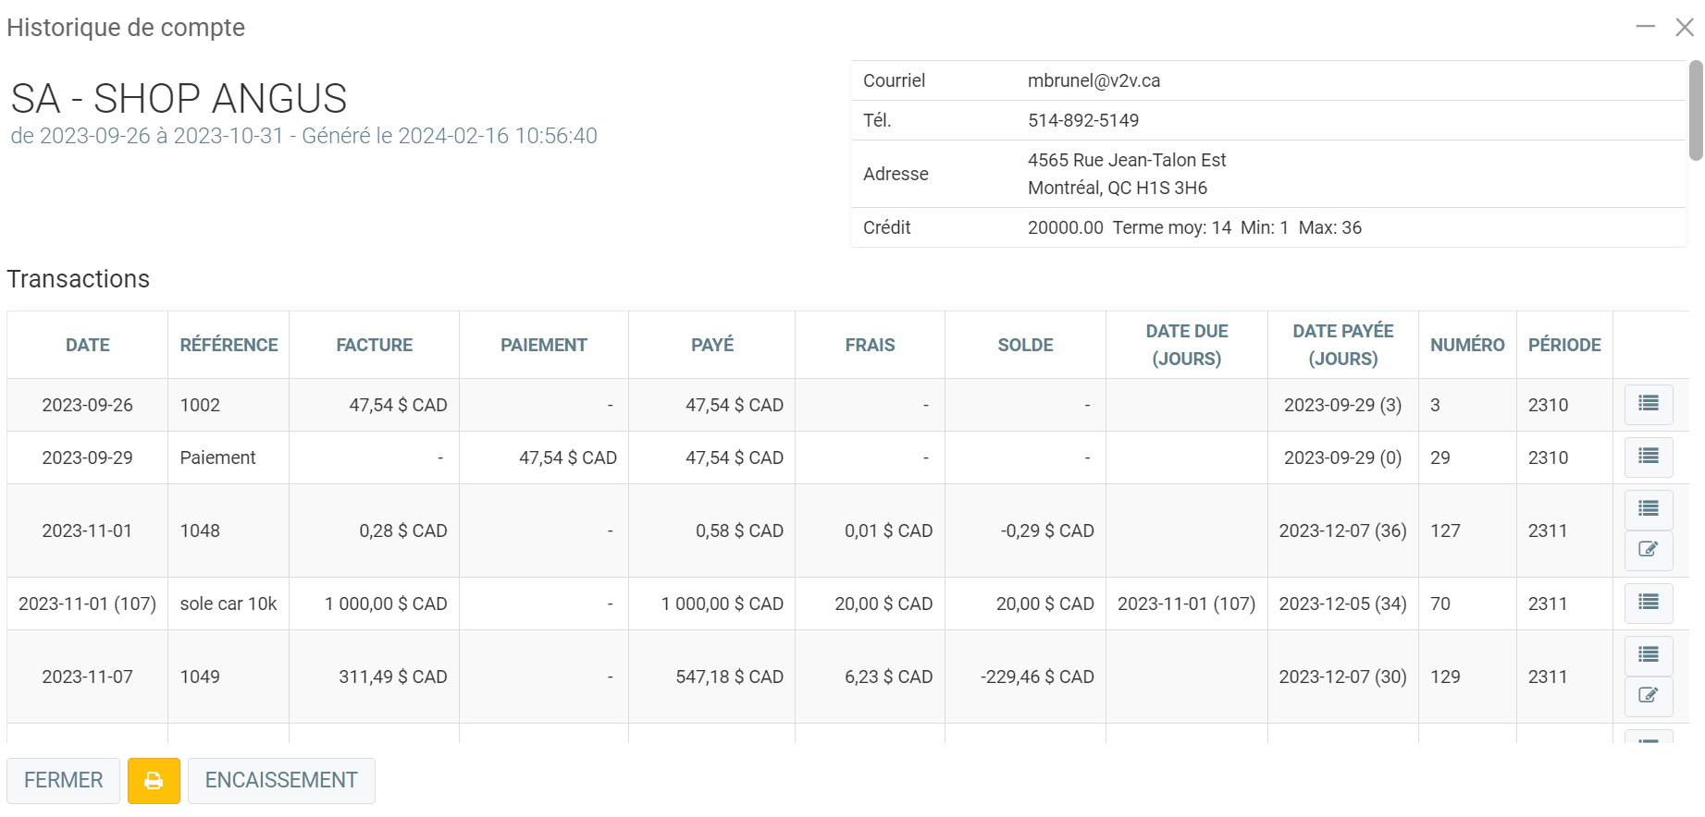Open details list icon for invoice 1049
The height and width of the screenshot is (817, 1705).
point(1648,655)
